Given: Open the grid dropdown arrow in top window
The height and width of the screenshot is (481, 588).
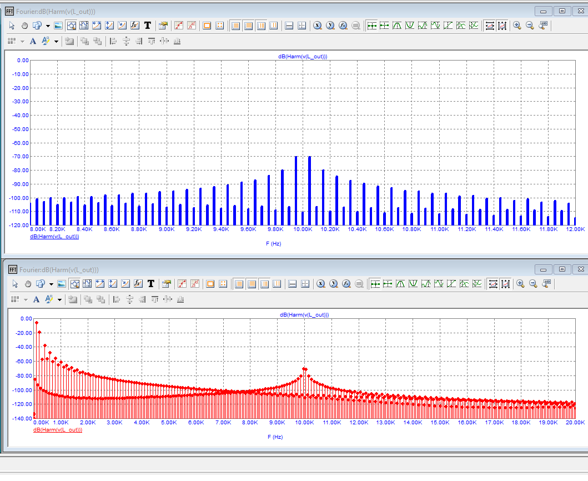Looking at the screenshot, I should [23, 41].
